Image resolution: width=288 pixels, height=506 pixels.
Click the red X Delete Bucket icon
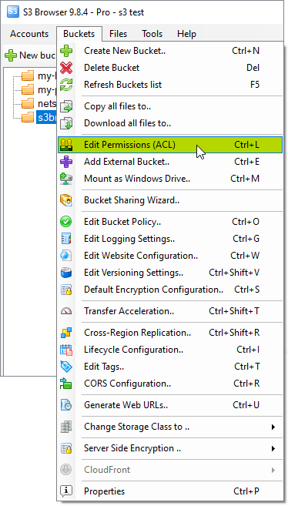click(x=66, y=68)
